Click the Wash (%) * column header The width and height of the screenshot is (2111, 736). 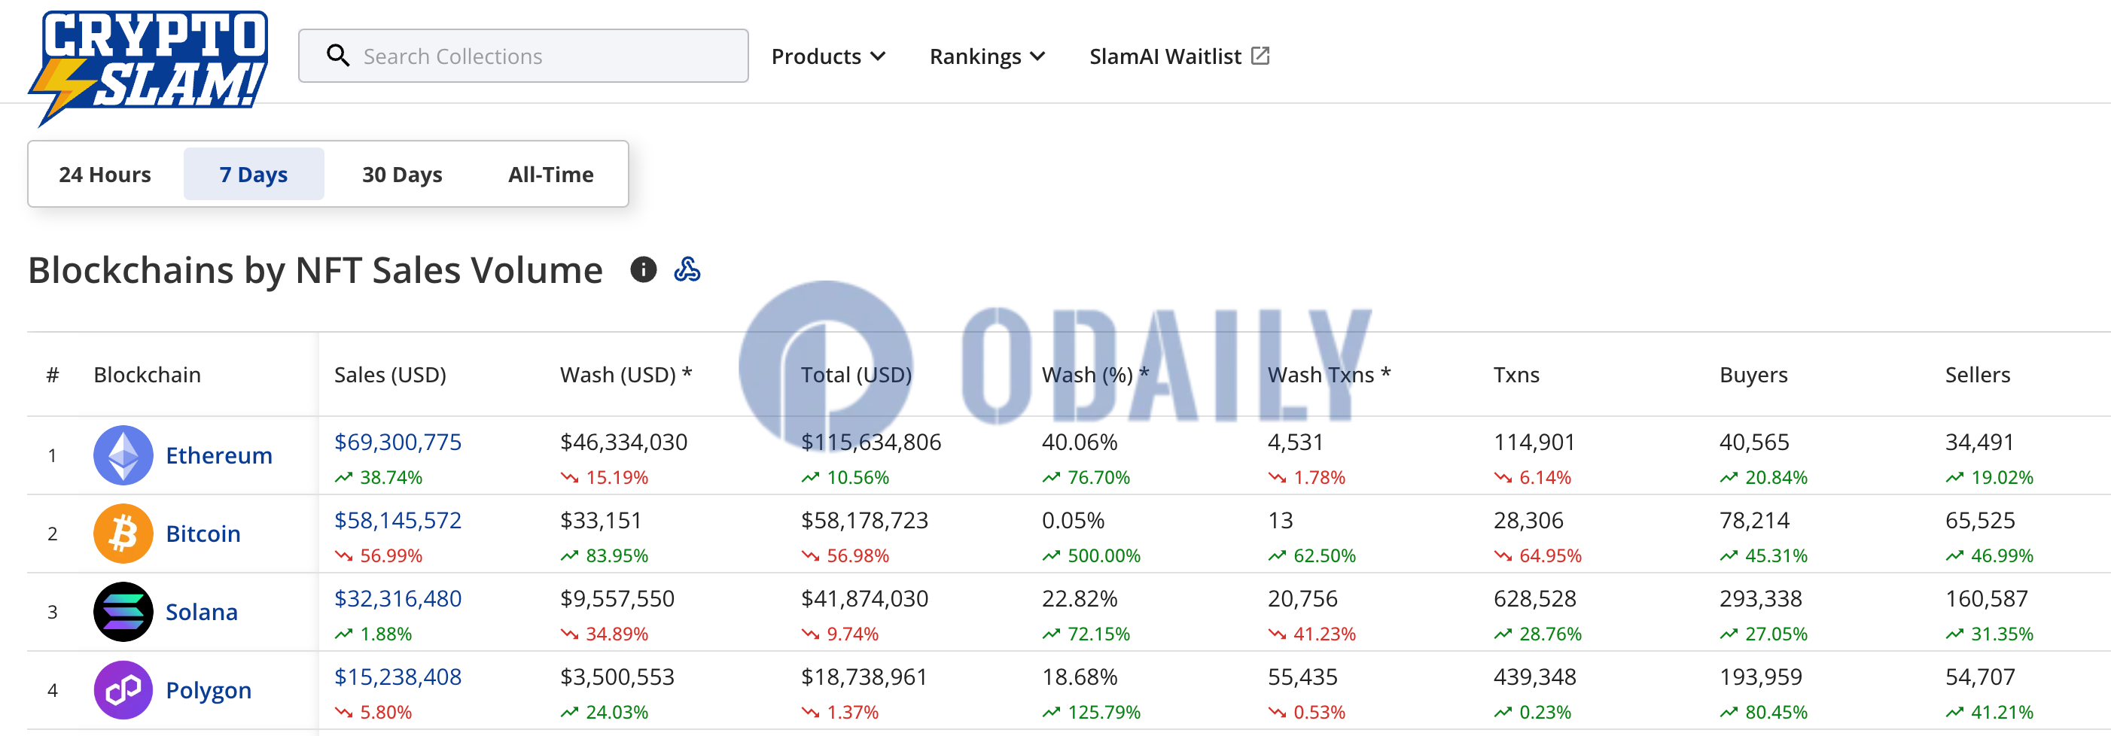[1095, 375]
